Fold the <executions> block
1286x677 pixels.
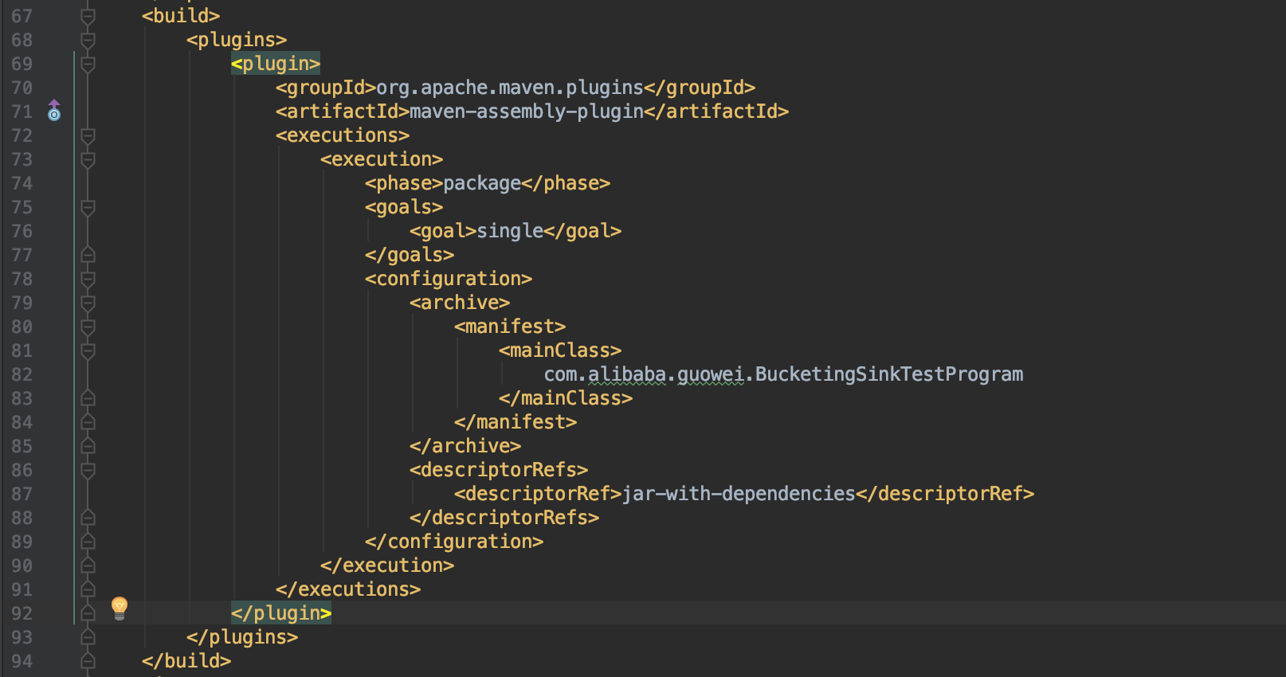pos(88,135)
